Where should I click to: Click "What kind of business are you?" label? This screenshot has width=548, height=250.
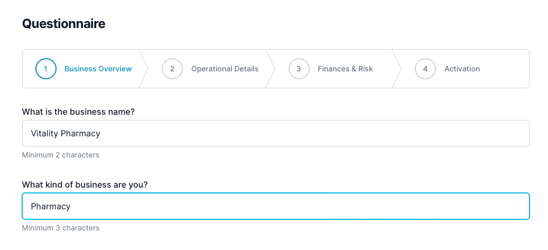pos(85,184)
